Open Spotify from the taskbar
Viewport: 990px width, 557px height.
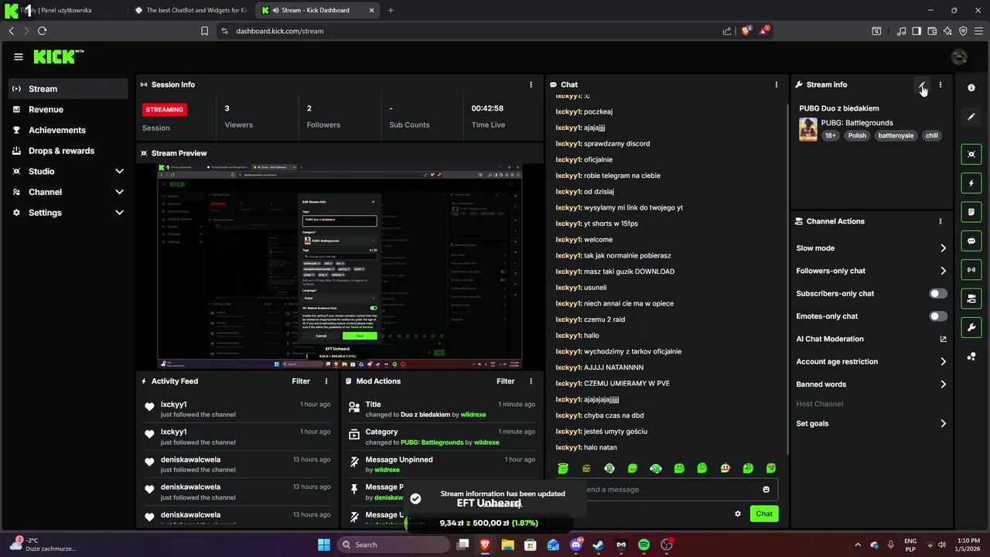tap(643, 545)
